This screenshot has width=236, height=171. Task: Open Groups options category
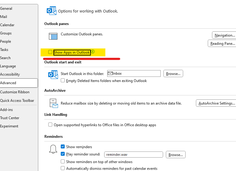[6, 33]
